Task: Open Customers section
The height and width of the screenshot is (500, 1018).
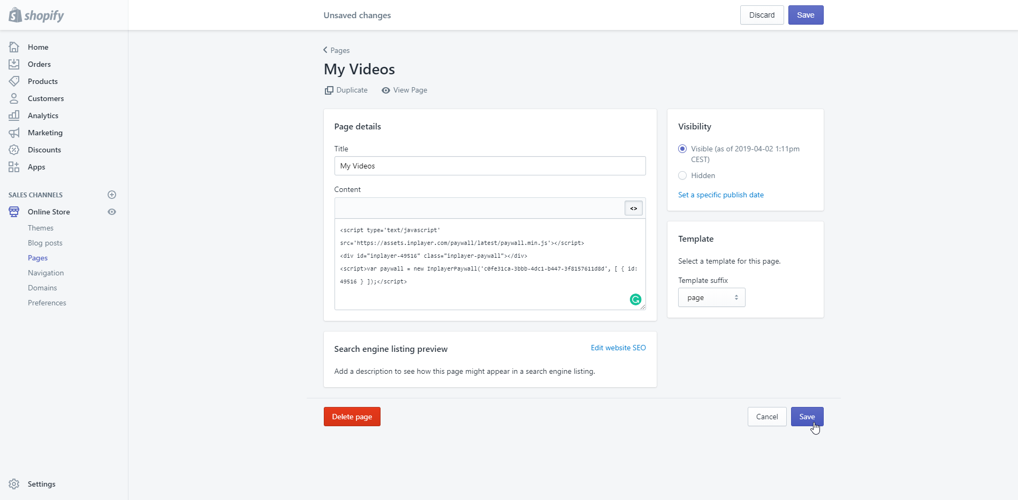Action: [x=45, y=98]
